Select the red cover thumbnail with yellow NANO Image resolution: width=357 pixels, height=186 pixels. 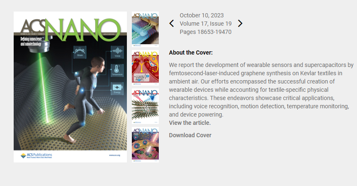[145, 68]
